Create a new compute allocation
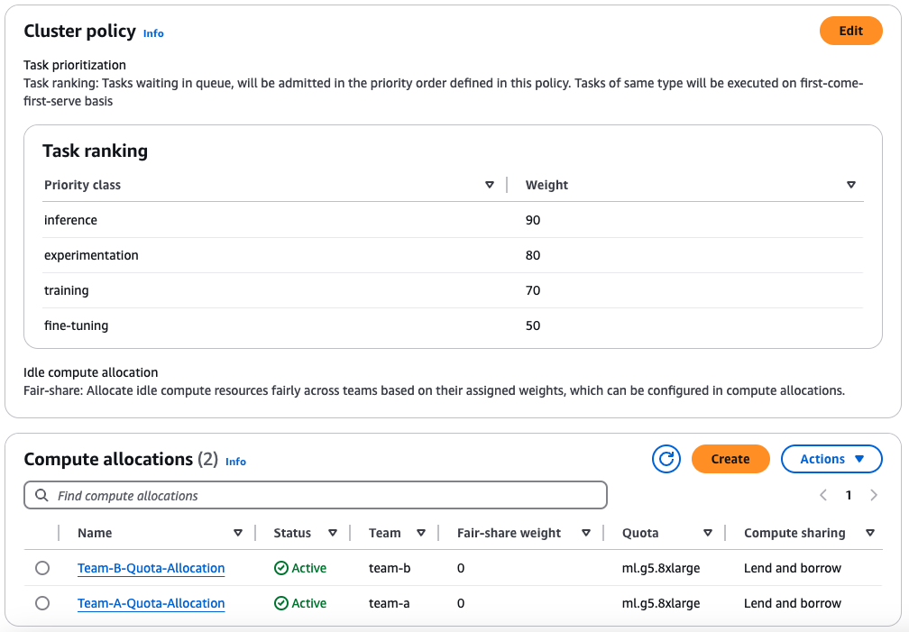Image resolution: width=909 pixels, height=632 pixels. [730, 459]
